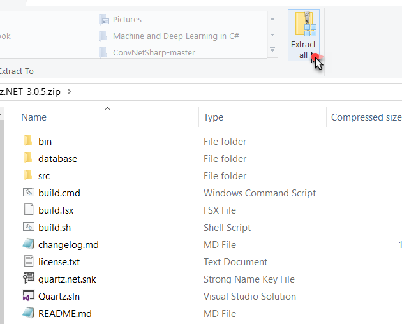The height and width of the screenshot is (324, 402).
Task: Sort files by Type column header
Action: [x=213, y=117]
